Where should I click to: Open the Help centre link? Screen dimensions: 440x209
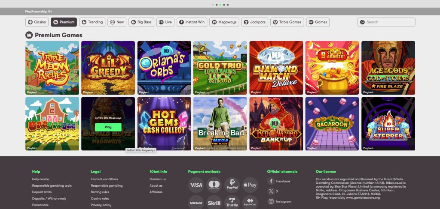40,179
